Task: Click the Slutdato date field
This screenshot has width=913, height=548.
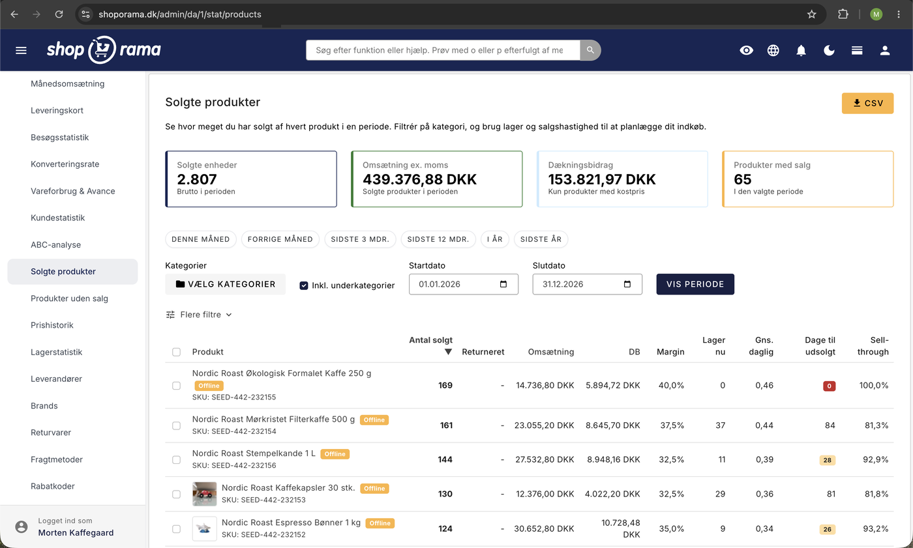Action: point(588,284)
